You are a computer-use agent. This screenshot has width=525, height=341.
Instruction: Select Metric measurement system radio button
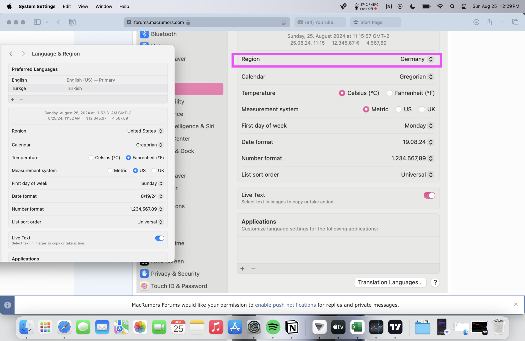pos(110,171)
